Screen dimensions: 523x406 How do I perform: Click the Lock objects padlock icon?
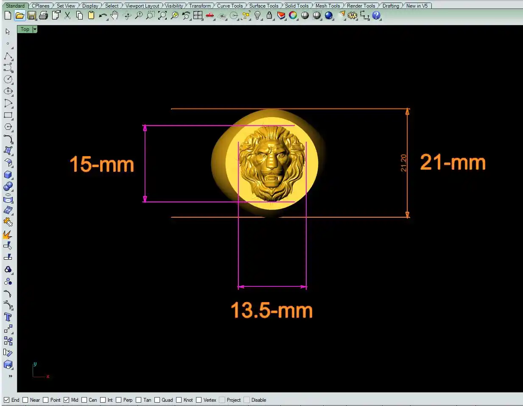(x=269, y=16)
